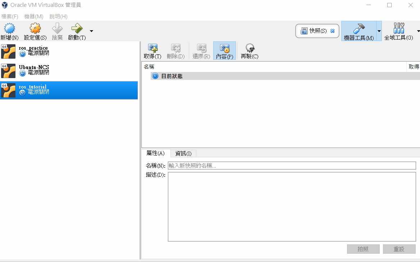
Task: Click the 取得 column header
Action: (x=414, y=67)
